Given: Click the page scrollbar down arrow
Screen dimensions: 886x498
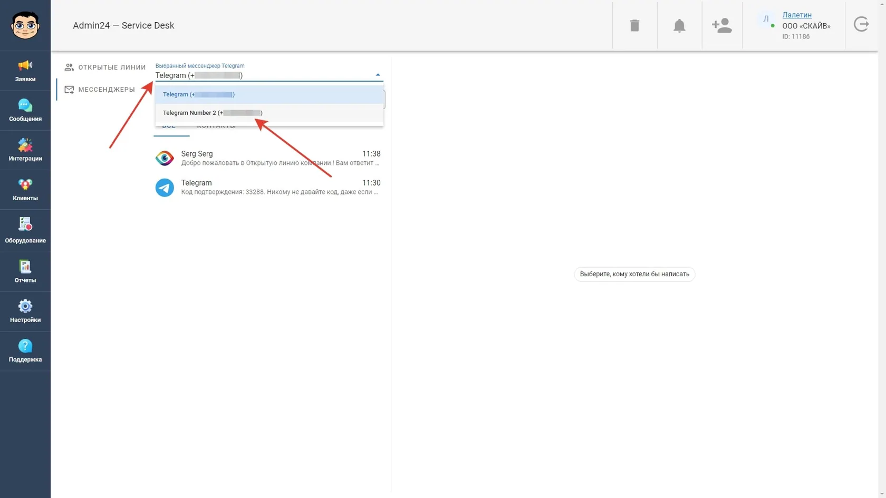Looking at the screenshot, I should pos(882,494).
